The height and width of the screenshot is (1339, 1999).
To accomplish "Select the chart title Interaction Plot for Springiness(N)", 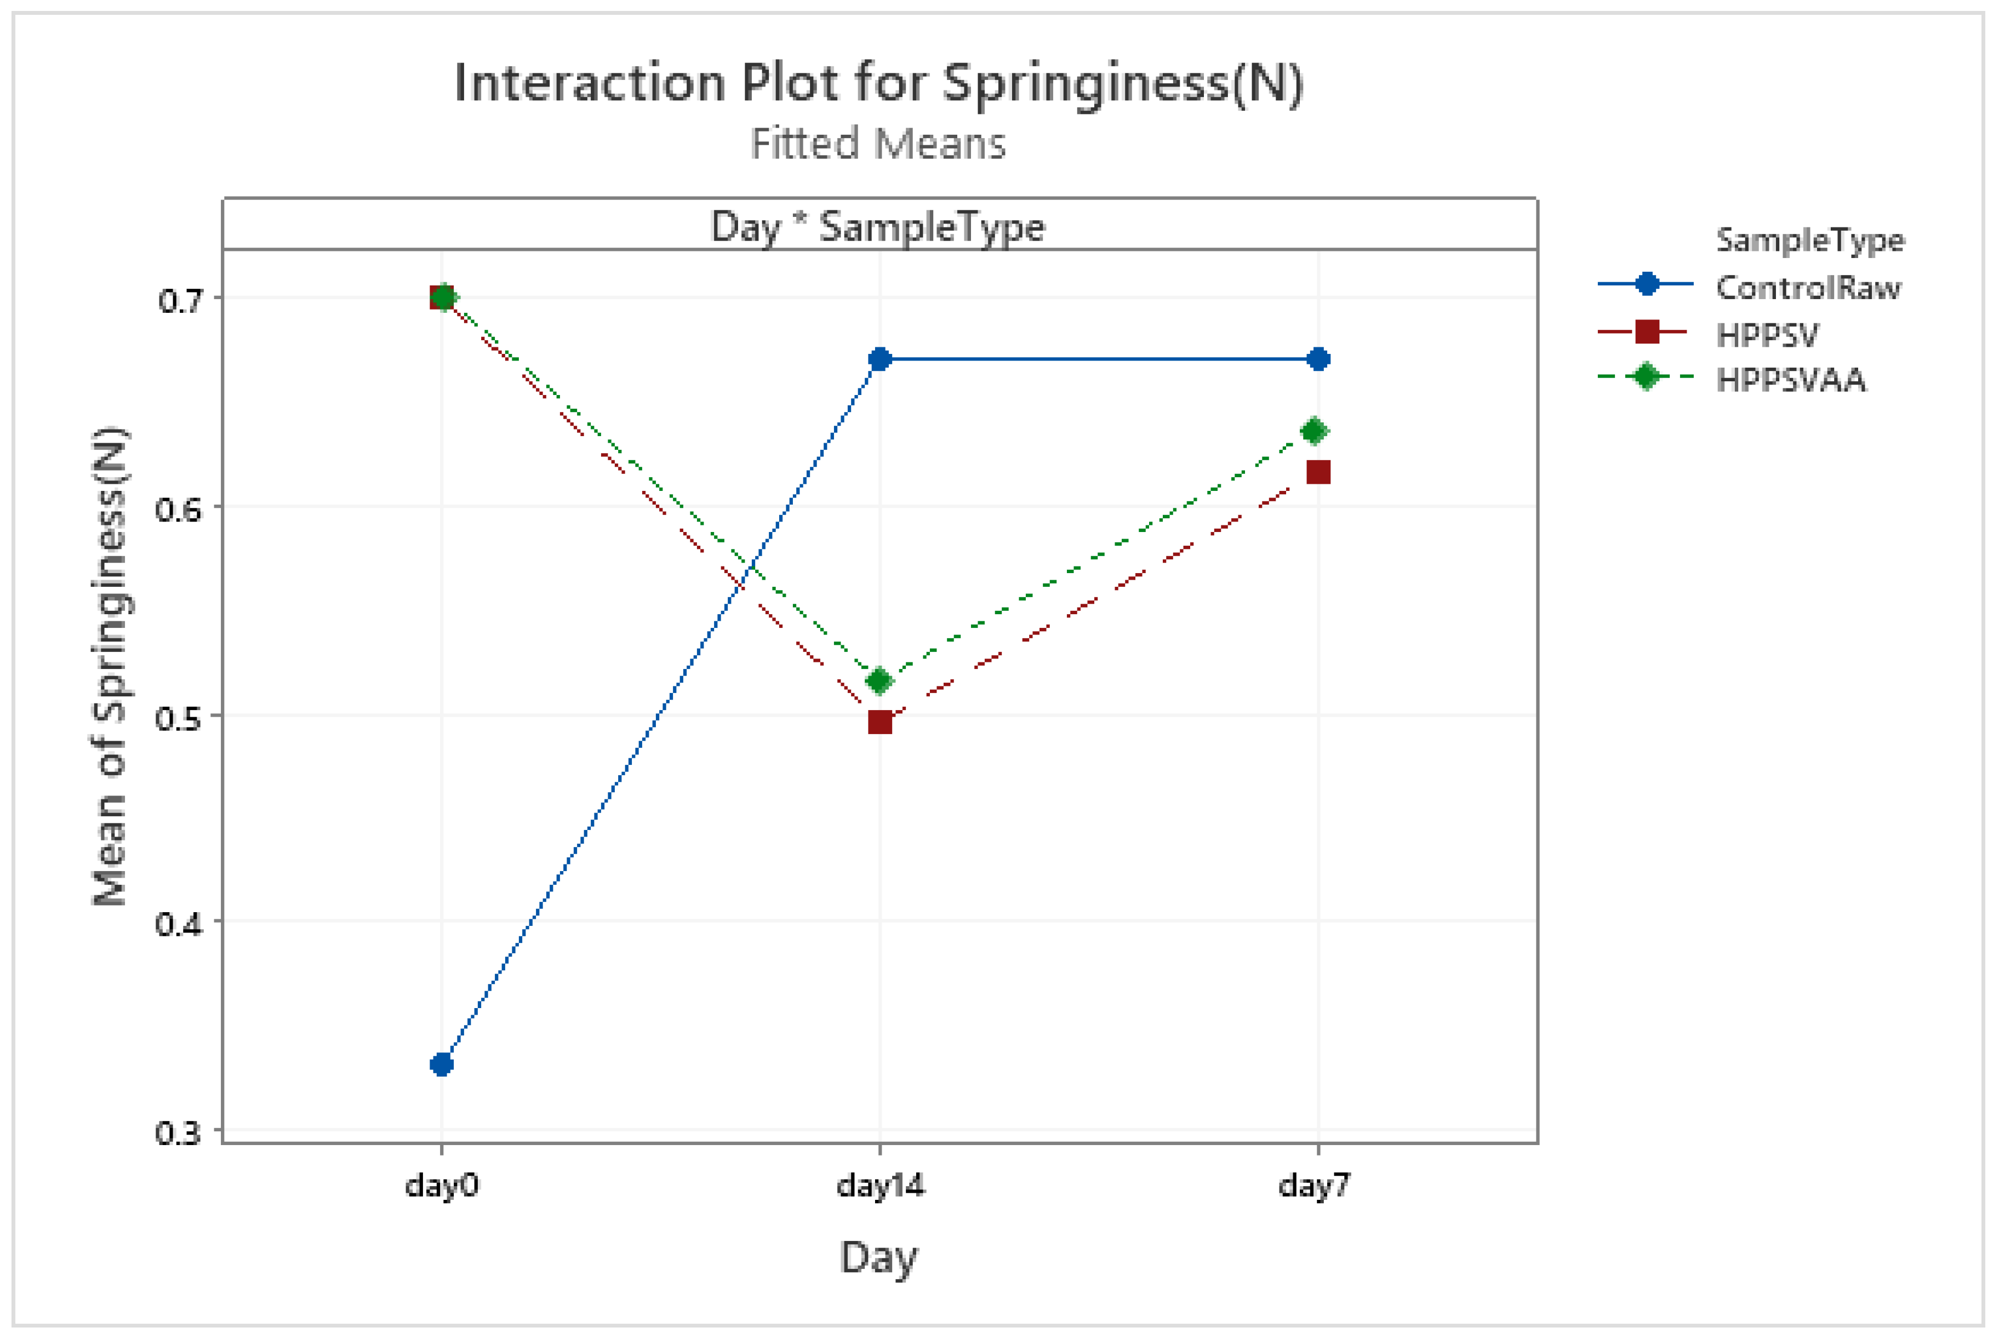I will coord(878,84).
